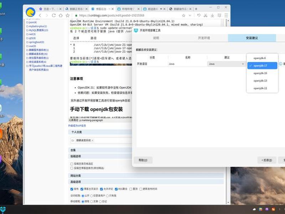This screenshot has width=285, height=214.
Task: Click the star inside the address bar
Action: (183, 15)
